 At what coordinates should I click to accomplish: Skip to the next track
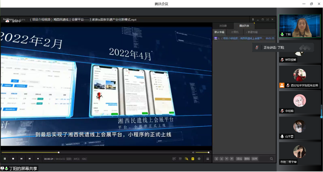[30, 159]
